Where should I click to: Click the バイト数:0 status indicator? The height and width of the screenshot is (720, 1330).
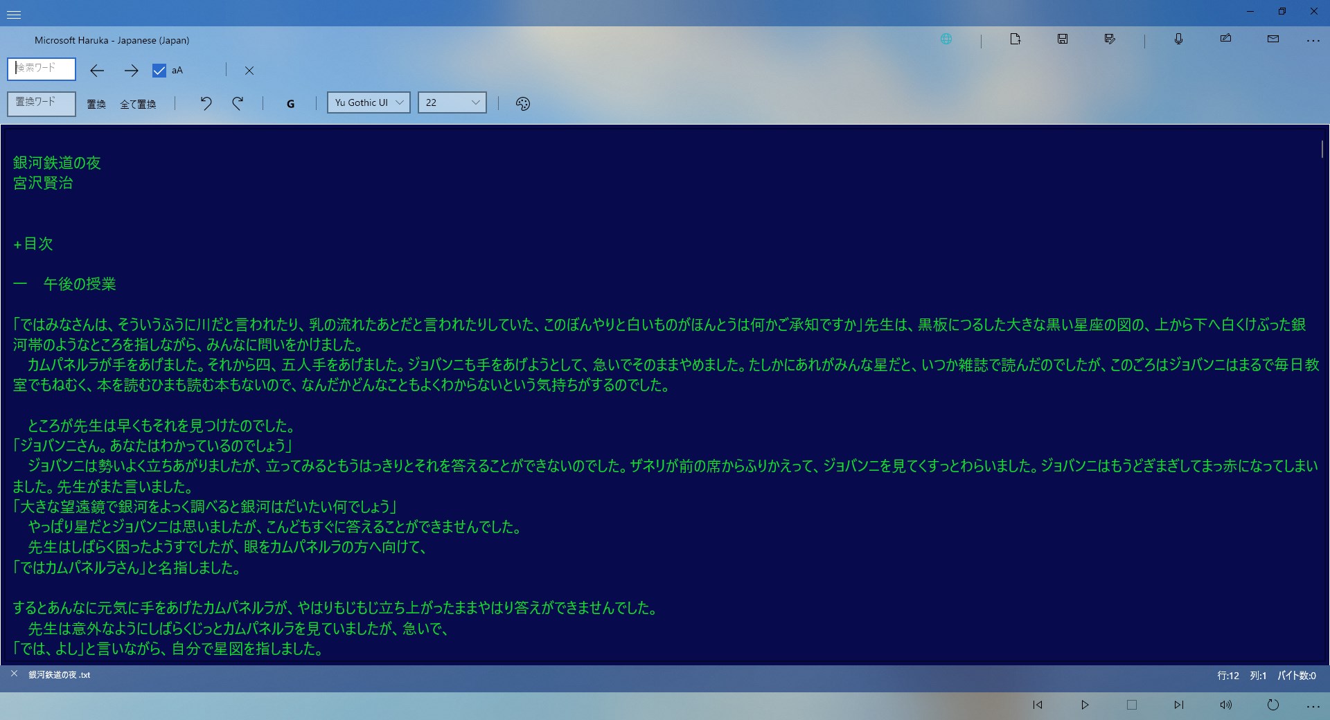click(1297, 676)
